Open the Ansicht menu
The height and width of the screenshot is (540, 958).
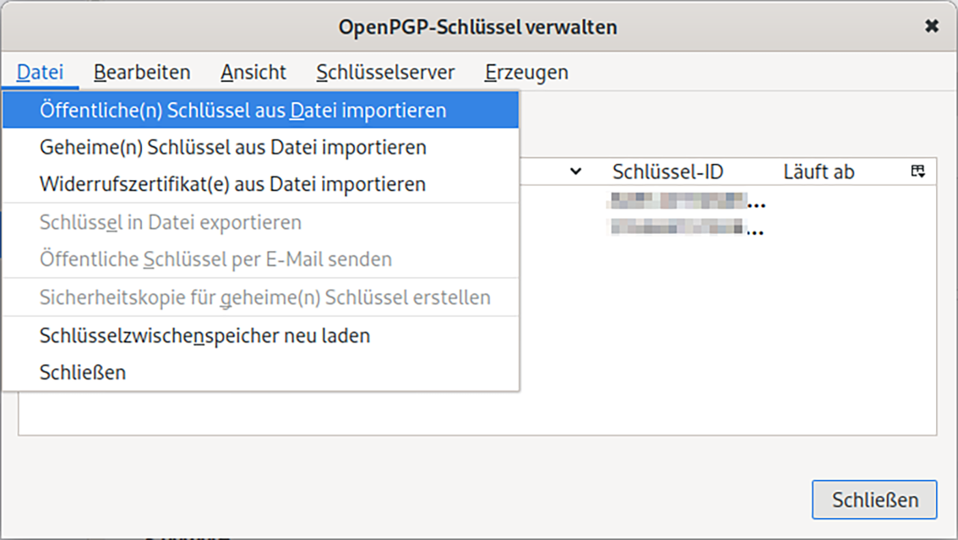(x=253, y=72)
